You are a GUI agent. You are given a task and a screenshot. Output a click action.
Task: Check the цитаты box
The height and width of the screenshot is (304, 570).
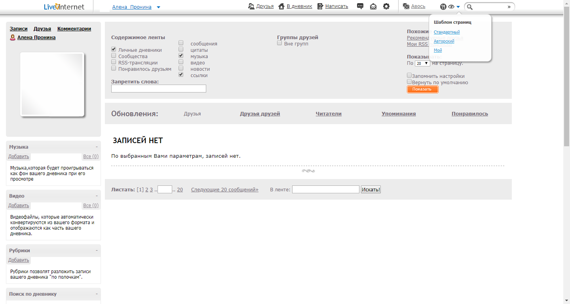pyautogui.click(x=181, y=49)
